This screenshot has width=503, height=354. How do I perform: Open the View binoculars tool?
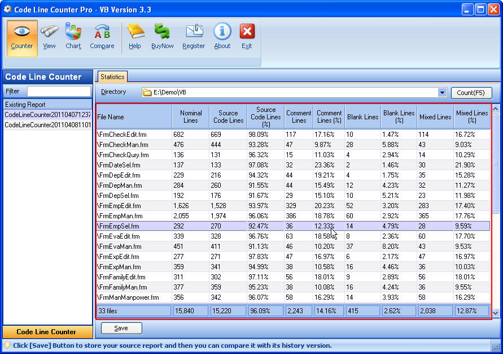click(49, 38)
